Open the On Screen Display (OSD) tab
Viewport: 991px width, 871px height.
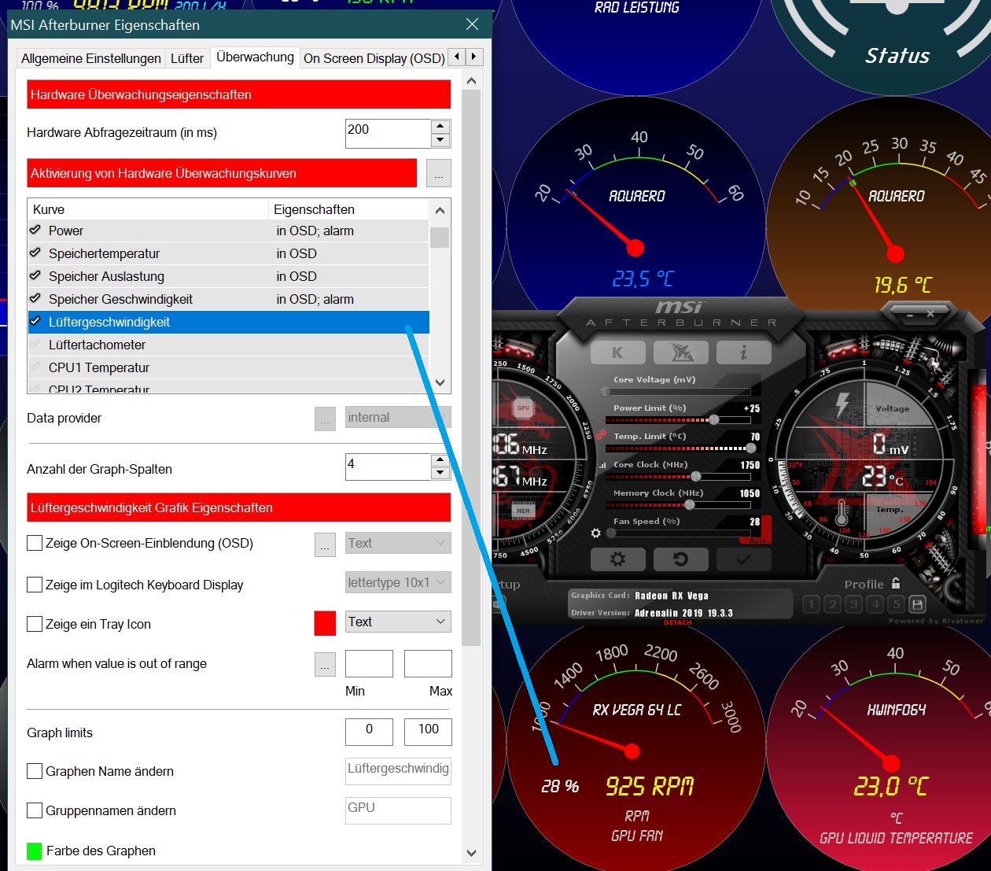coord(374,58)
